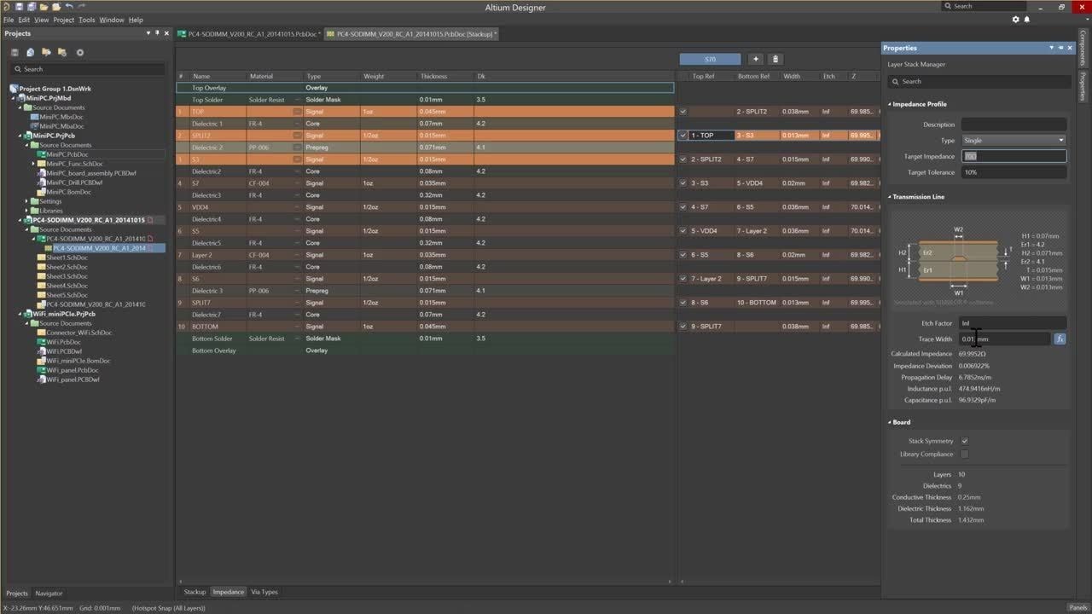Click the open folder icon in top toolbar

[x=45, y=7]
